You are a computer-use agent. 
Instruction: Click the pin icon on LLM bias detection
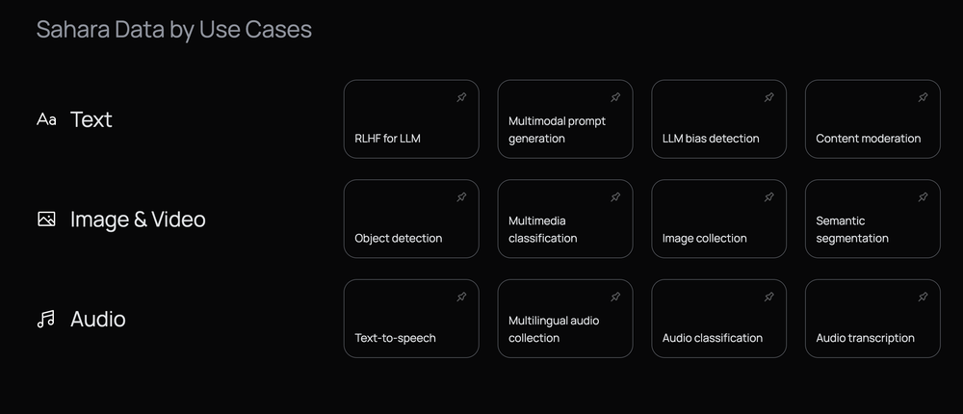point(768,97)
